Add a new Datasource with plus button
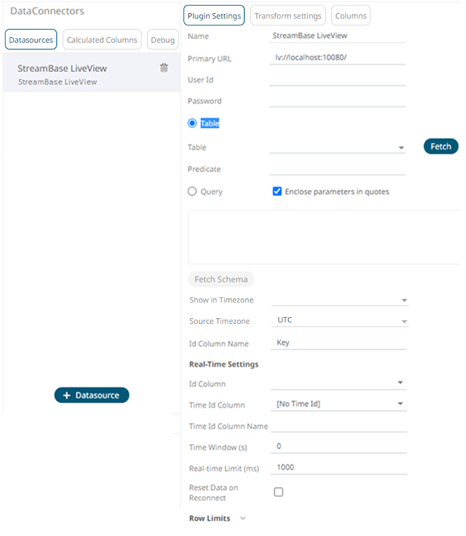Screen dimensions: 466x536 (x=91, y=395)
